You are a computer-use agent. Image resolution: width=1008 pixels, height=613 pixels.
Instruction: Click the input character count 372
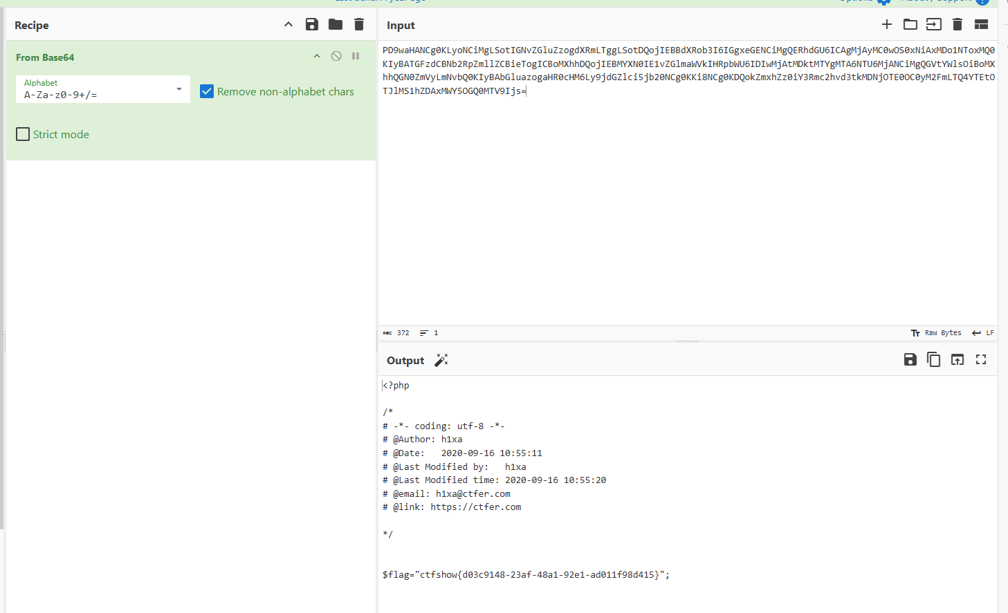(x=396, y=333)
